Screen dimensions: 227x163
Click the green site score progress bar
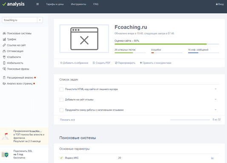click(167, 44)
